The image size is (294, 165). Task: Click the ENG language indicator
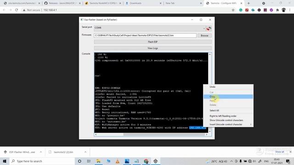[266, 161]
